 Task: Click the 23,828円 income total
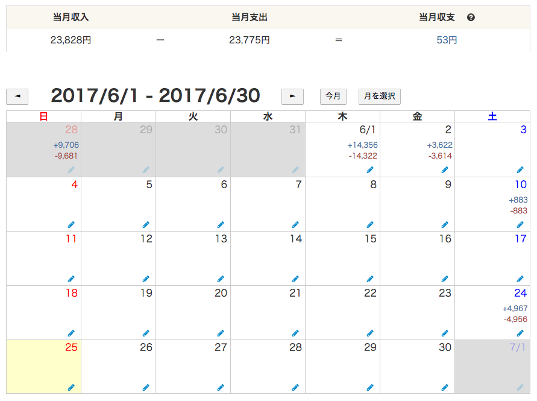pos(71,40)
